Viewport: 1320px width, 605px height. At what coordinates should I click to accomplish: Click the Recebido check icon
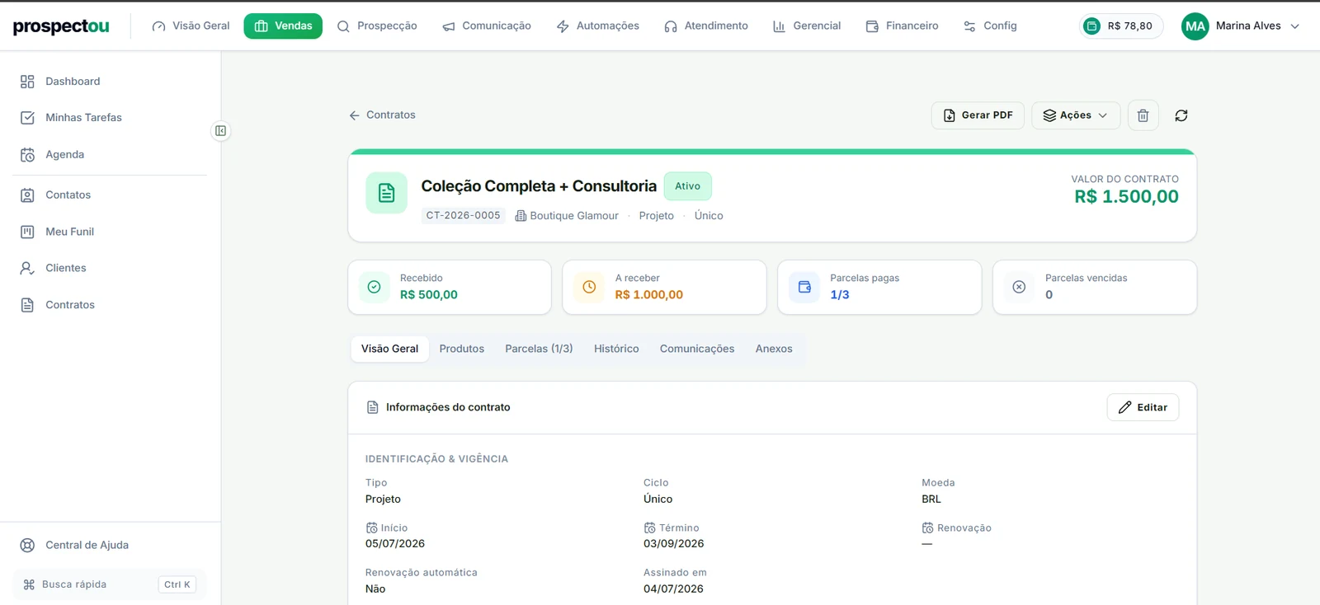point(374,287)
